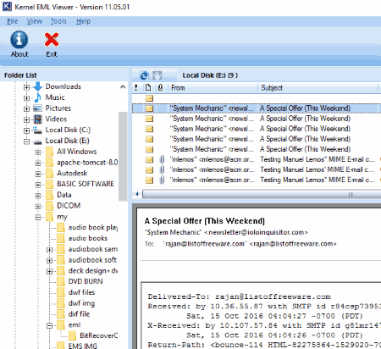This screenshot has width=381, height=349.
Task: Click the red Exit icon
Action: pyautogui.click(x=52, y=44)
